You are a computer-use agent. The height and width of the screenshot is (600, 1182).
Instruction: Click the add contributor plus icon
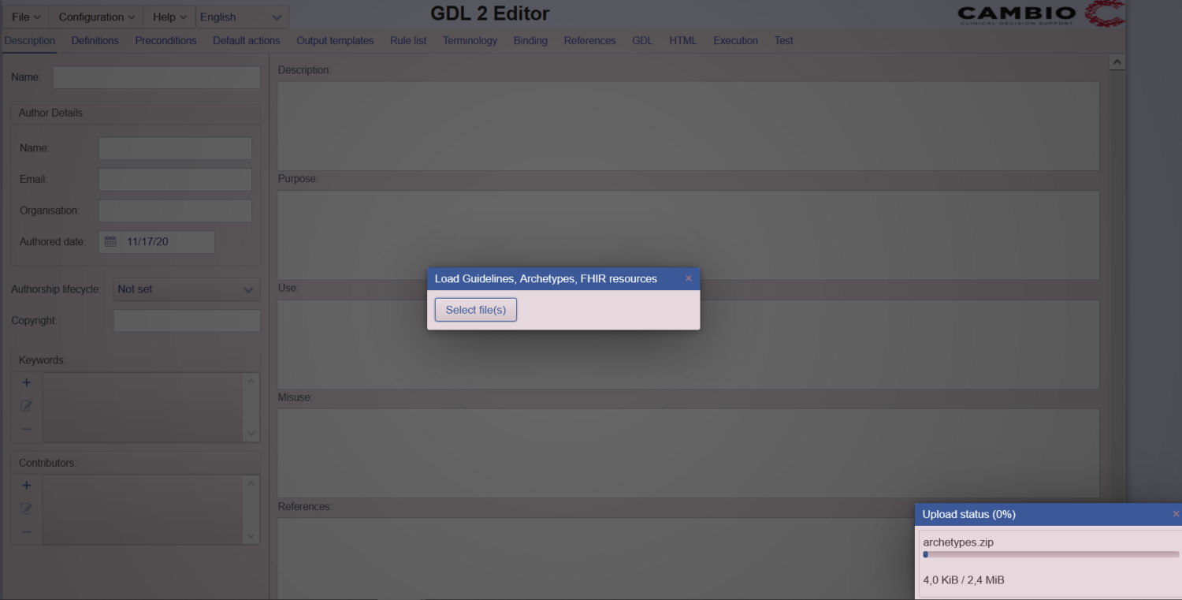point(26,485)
